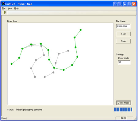Open the File menu
Screen dimensions: 138x121
point(4,8)
